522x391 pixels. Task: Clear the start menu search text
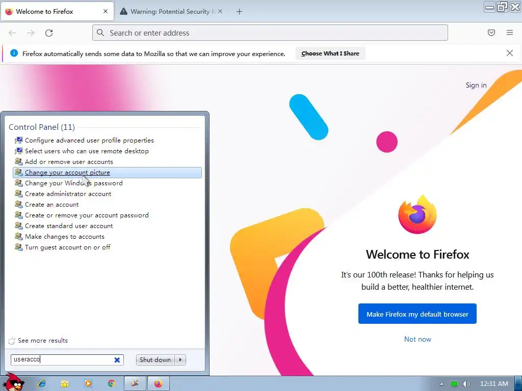pos(117,360)
